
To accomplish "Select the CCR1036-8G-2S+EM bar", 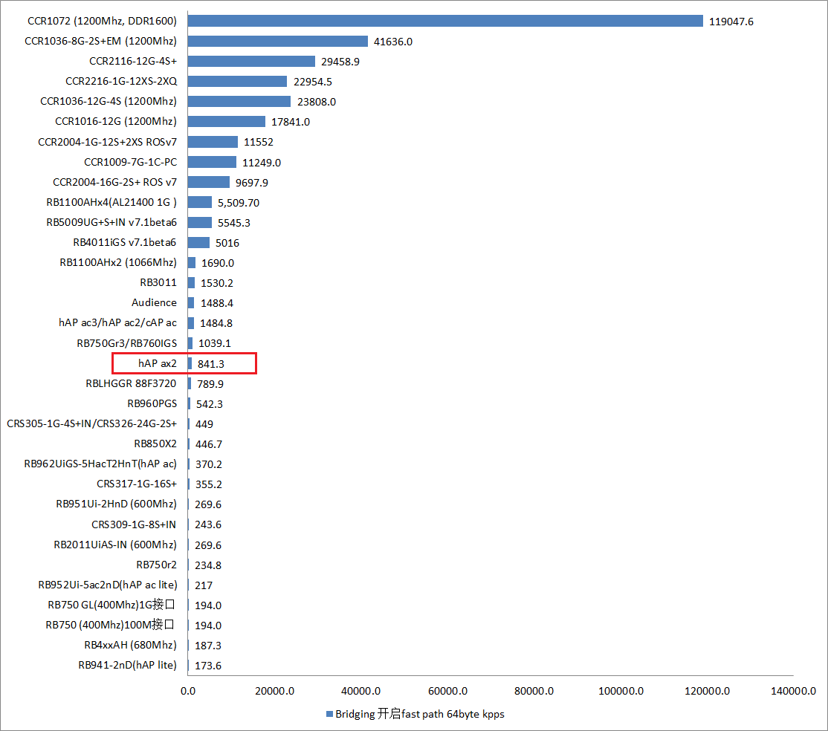I will (278, 41).
